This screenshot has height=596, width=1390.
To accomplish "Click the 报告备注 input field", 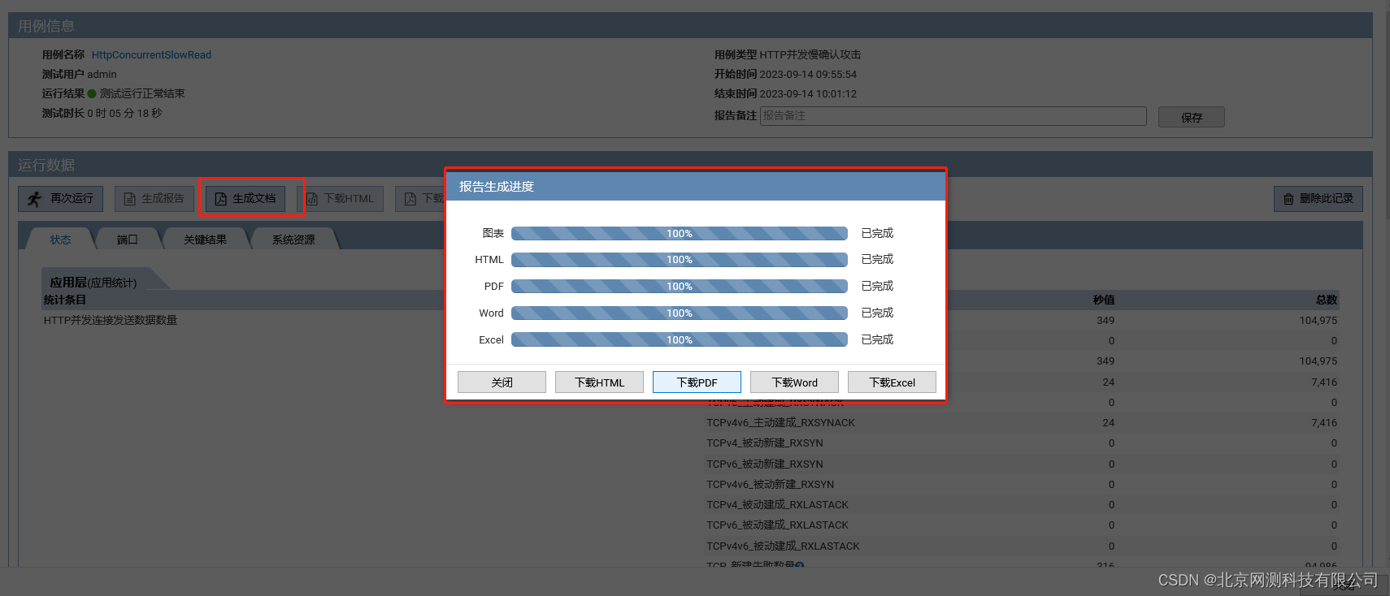I will [953, 116].
